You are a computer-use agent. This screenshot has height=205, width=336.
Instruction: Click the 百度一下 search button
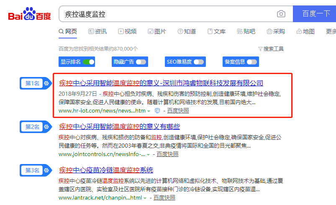pyautogui.click(x=314, y=14)
